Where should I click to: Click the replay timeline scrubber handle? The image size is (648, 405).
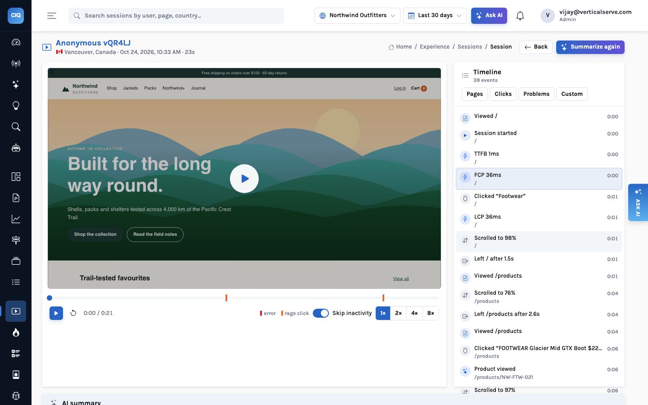49,298
